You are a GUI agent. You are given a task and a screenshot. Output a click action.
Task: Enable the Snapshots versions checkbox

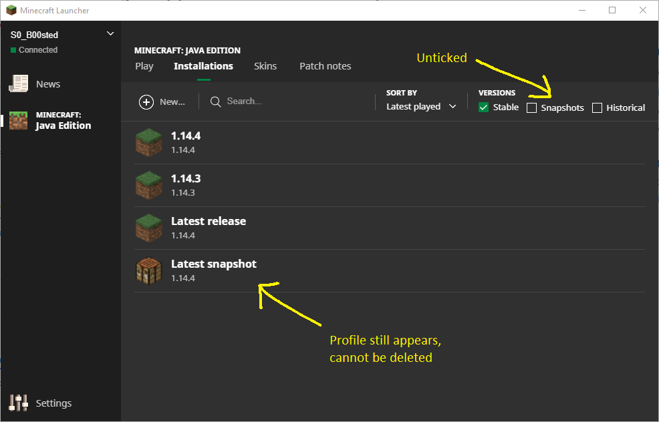pyautogui.click(x=531, y=108)
